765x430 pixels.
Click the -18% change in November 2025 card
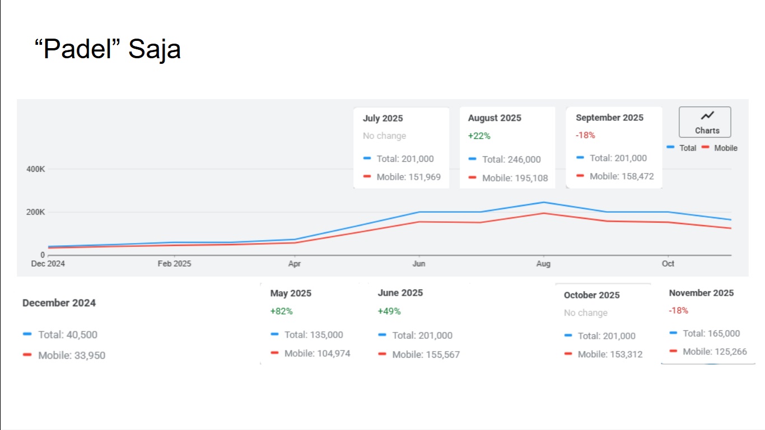678,310
